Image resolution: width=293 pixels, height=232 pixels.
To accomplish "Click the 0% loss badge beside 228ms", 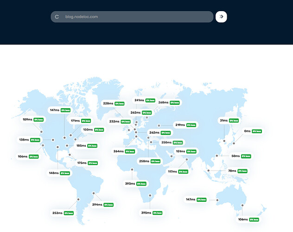I will tap(120, 103).
